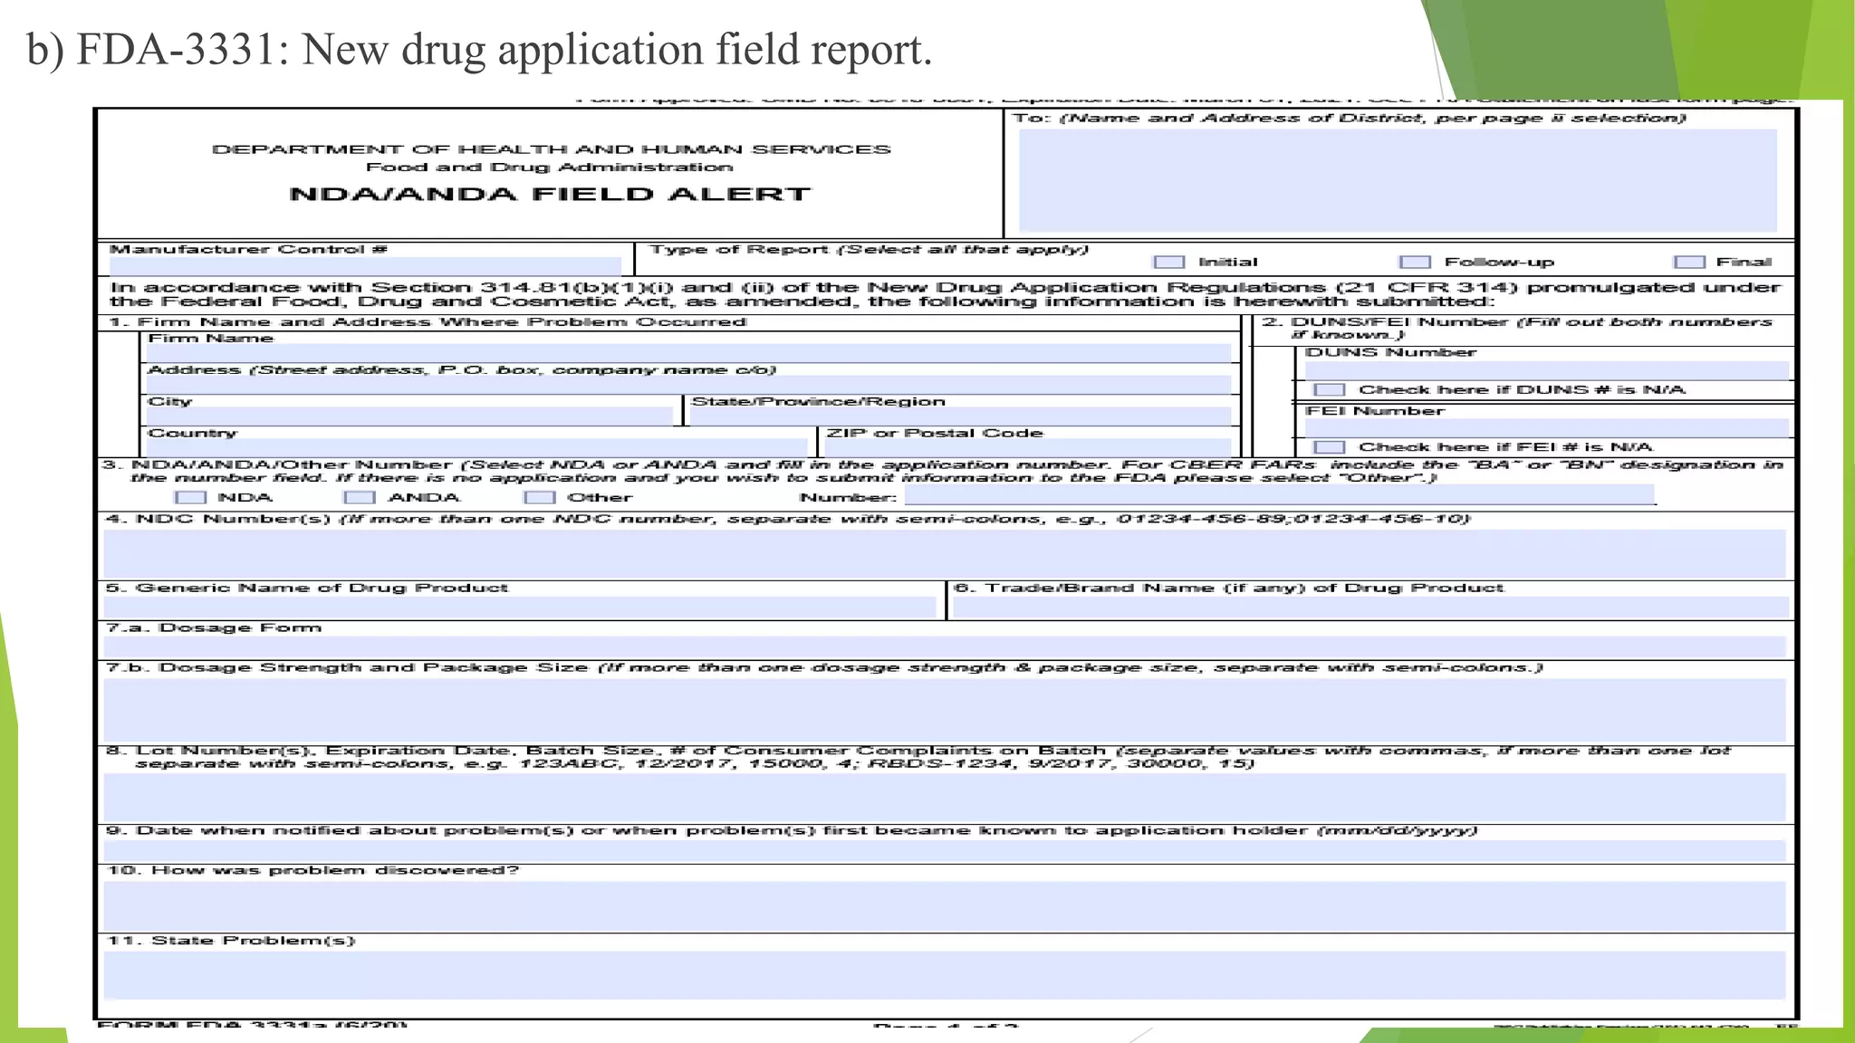This screenshot has height=1043, width=1855.
Task: Tick 'Check here if DUNS # is N/A'
Action: (x=1329, y=389)
